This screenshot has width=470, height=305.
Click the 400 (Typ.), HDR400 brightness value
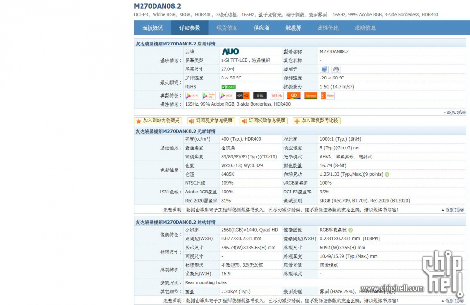[x=241, y=139]
